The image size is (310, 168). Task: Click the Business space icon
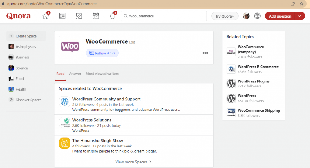tap(11, 57)
